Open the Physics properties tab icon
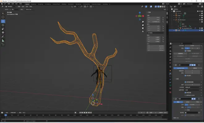This screenshot has height=123, width=204. pos(170,80)
